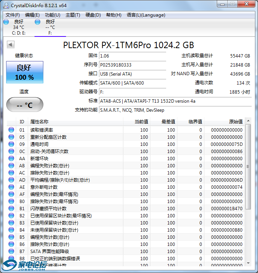
Task: Click the status icon for attribute AA
Action: point(11,158)
